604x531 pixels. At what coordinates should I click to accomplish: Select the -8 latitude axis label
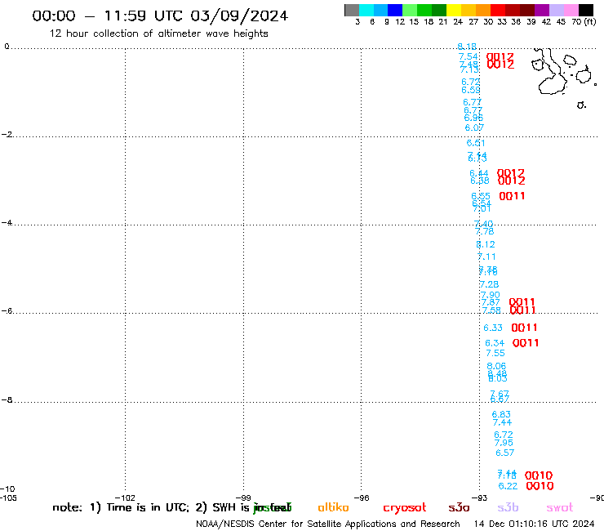coord(7,400)
